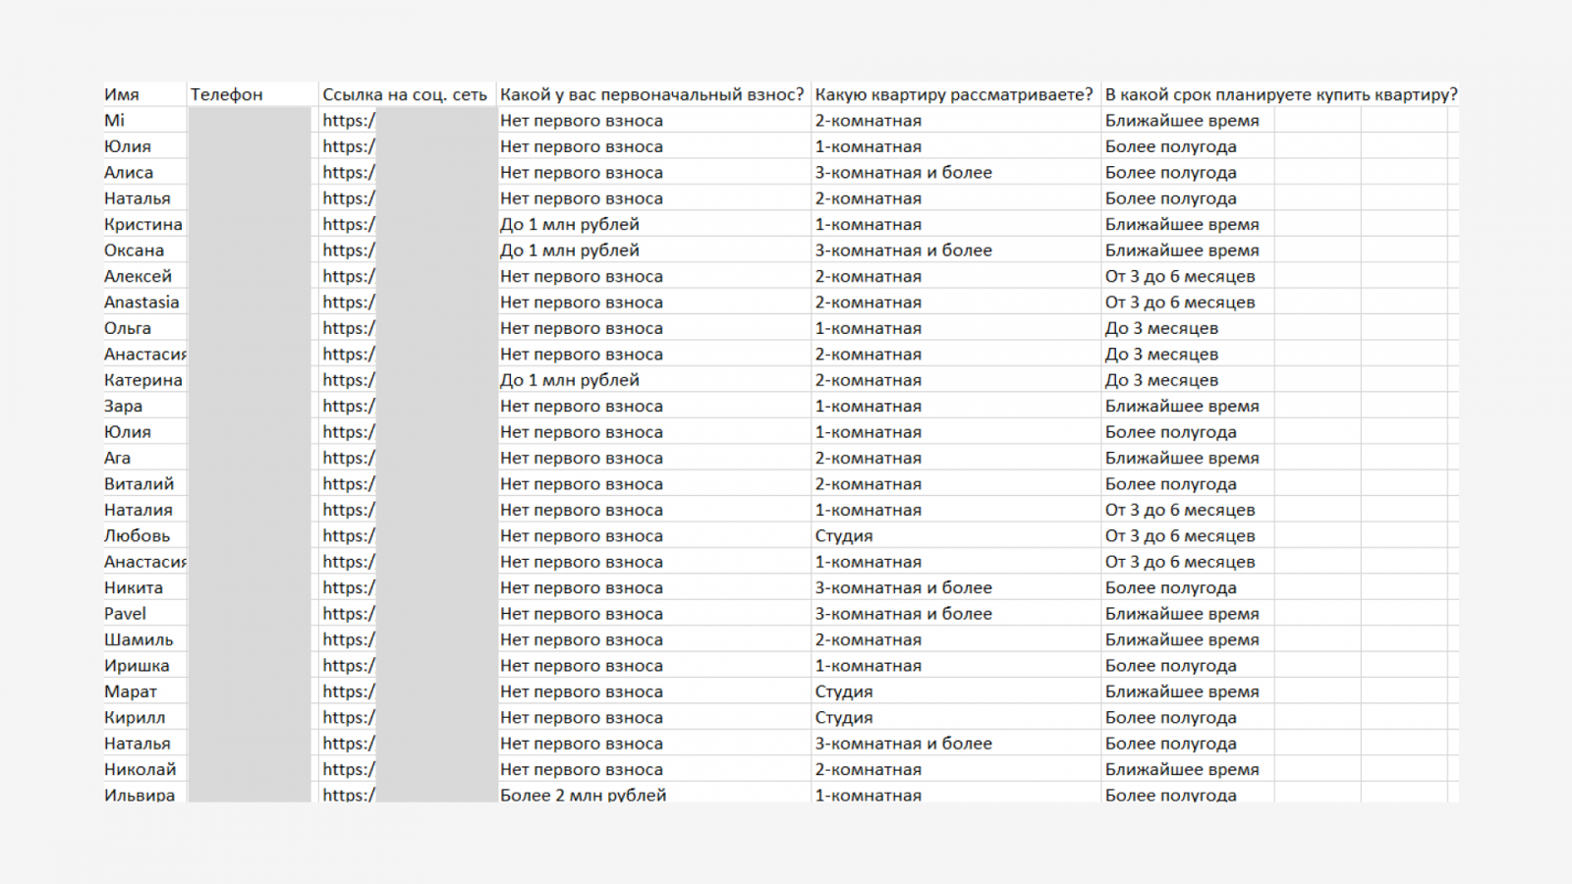Select От 3 до 6 месяцев for Алексей
Screen dimensions: 1572x884
pos(1180,277)
